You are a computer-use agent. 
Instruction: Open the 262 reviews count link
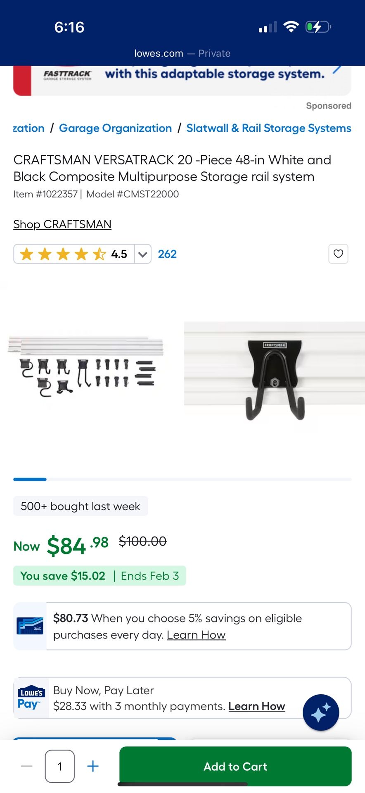167,254
